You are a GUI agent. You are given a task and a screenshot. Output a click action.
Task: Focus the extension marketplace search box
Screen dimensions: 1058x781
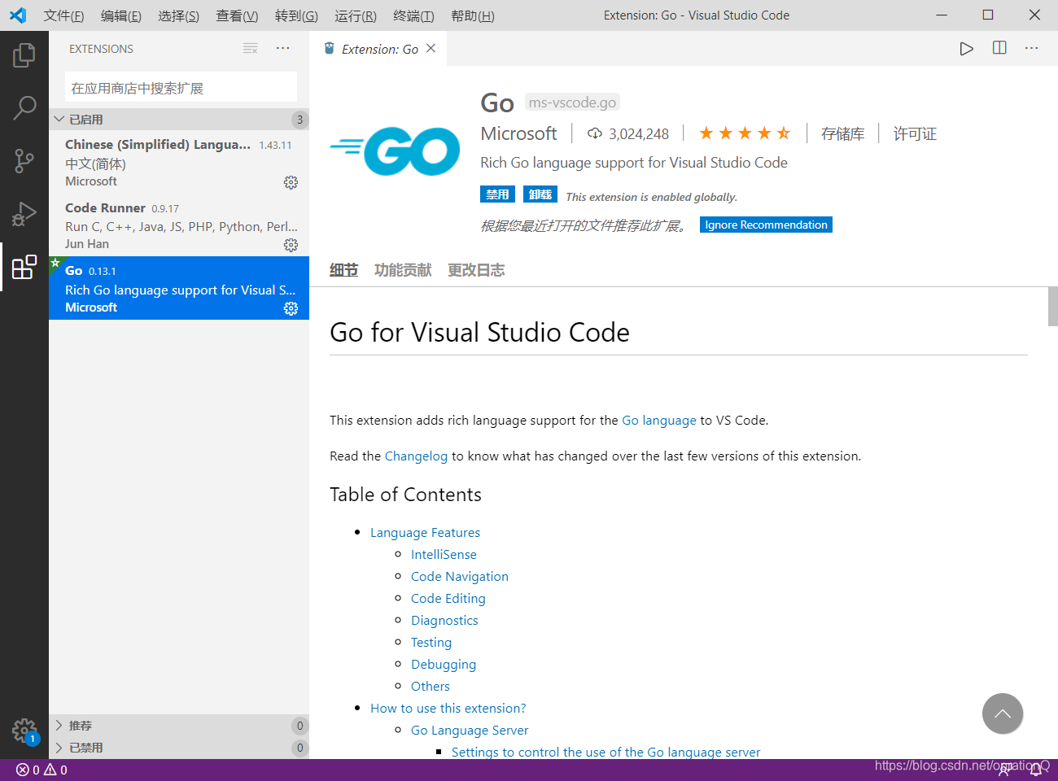[x=181, y=88]
